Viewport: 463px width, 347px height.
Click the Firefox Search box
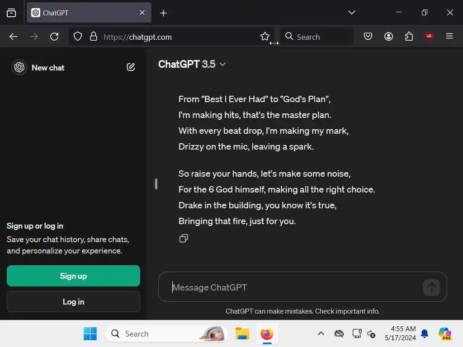click(317, 37)
